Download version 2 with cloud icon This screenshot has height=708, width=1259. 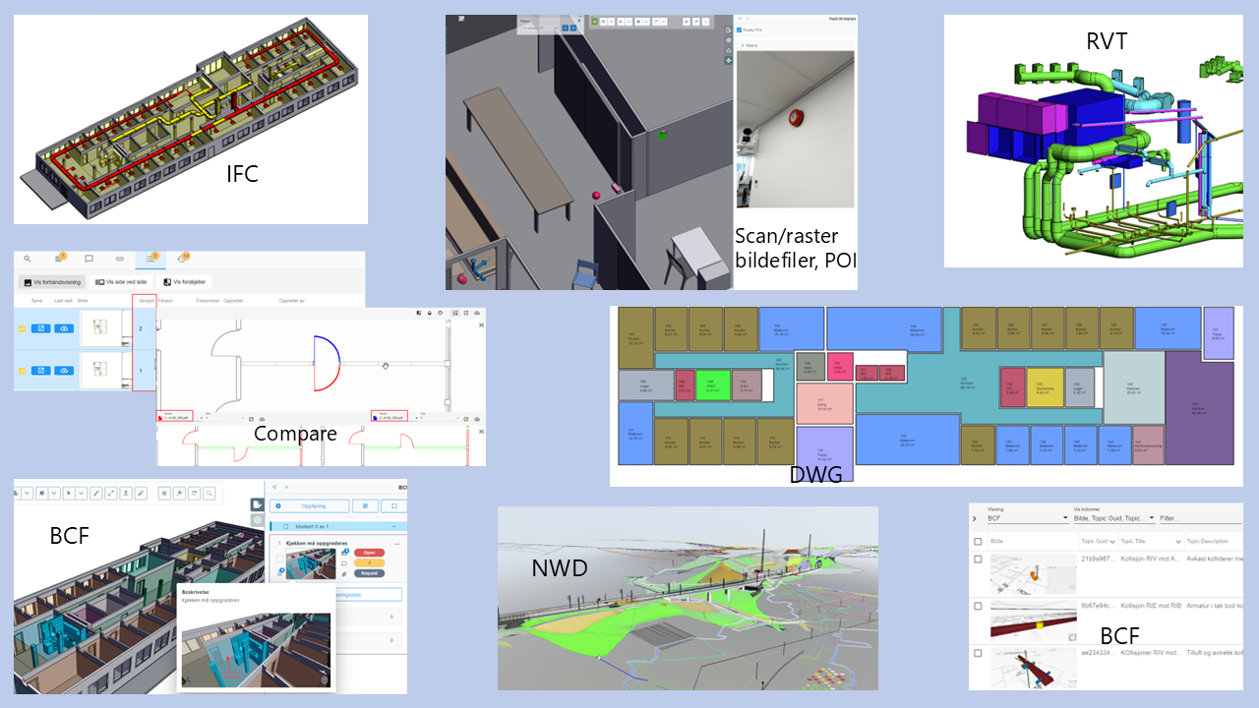click(x=64, y=328)
